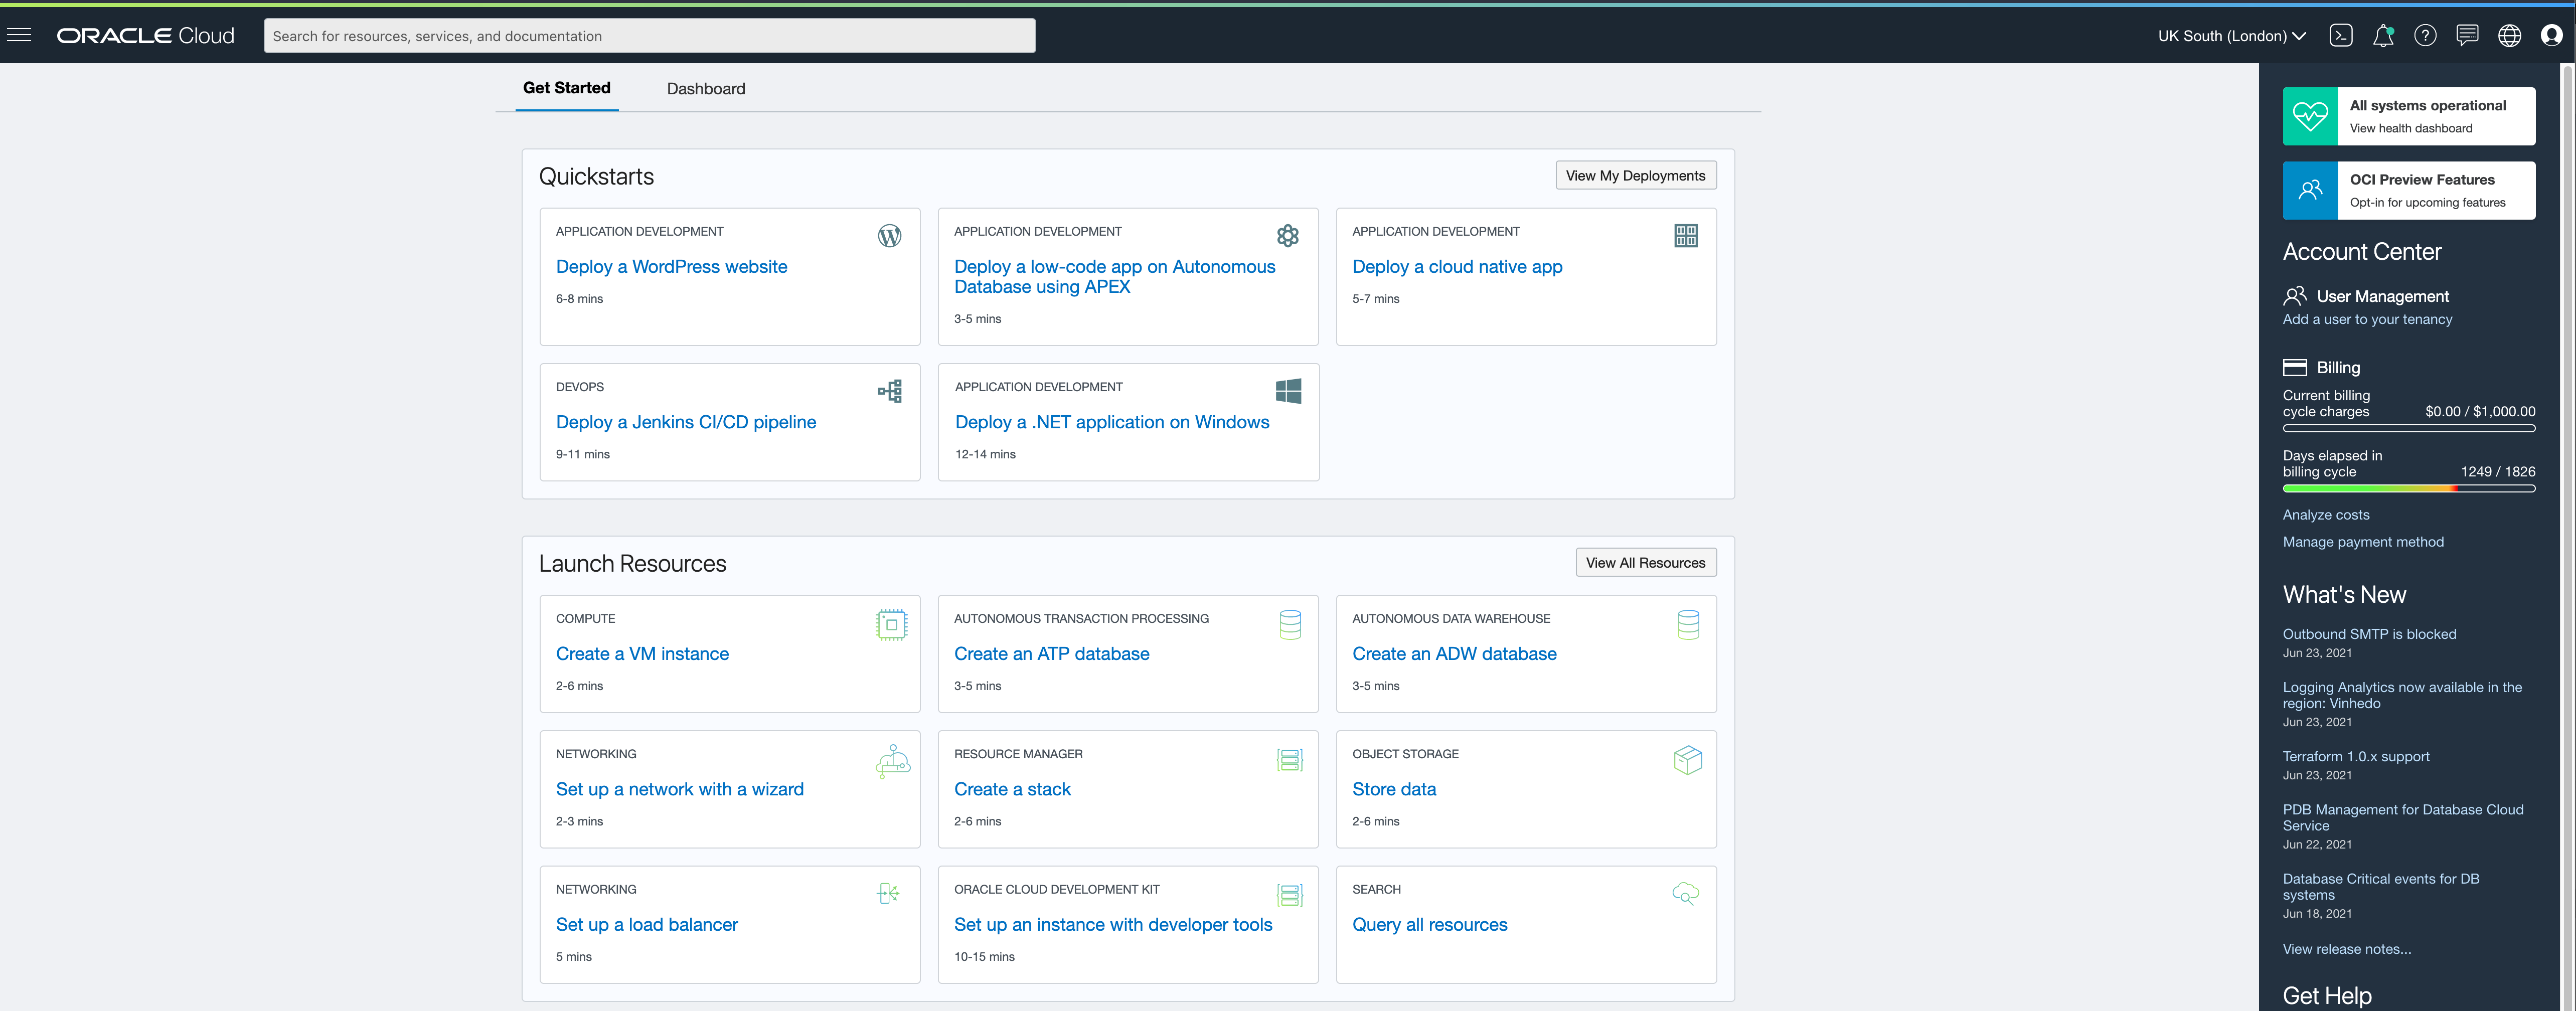Image resolution: width=2576 pixels, height=1011 pixels.
Task: Select the Get Started tab
Action: (x=566, y=88)
